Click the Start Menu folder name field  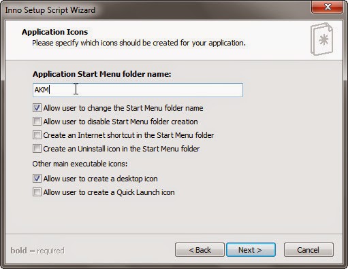click(x=138, y=90)
